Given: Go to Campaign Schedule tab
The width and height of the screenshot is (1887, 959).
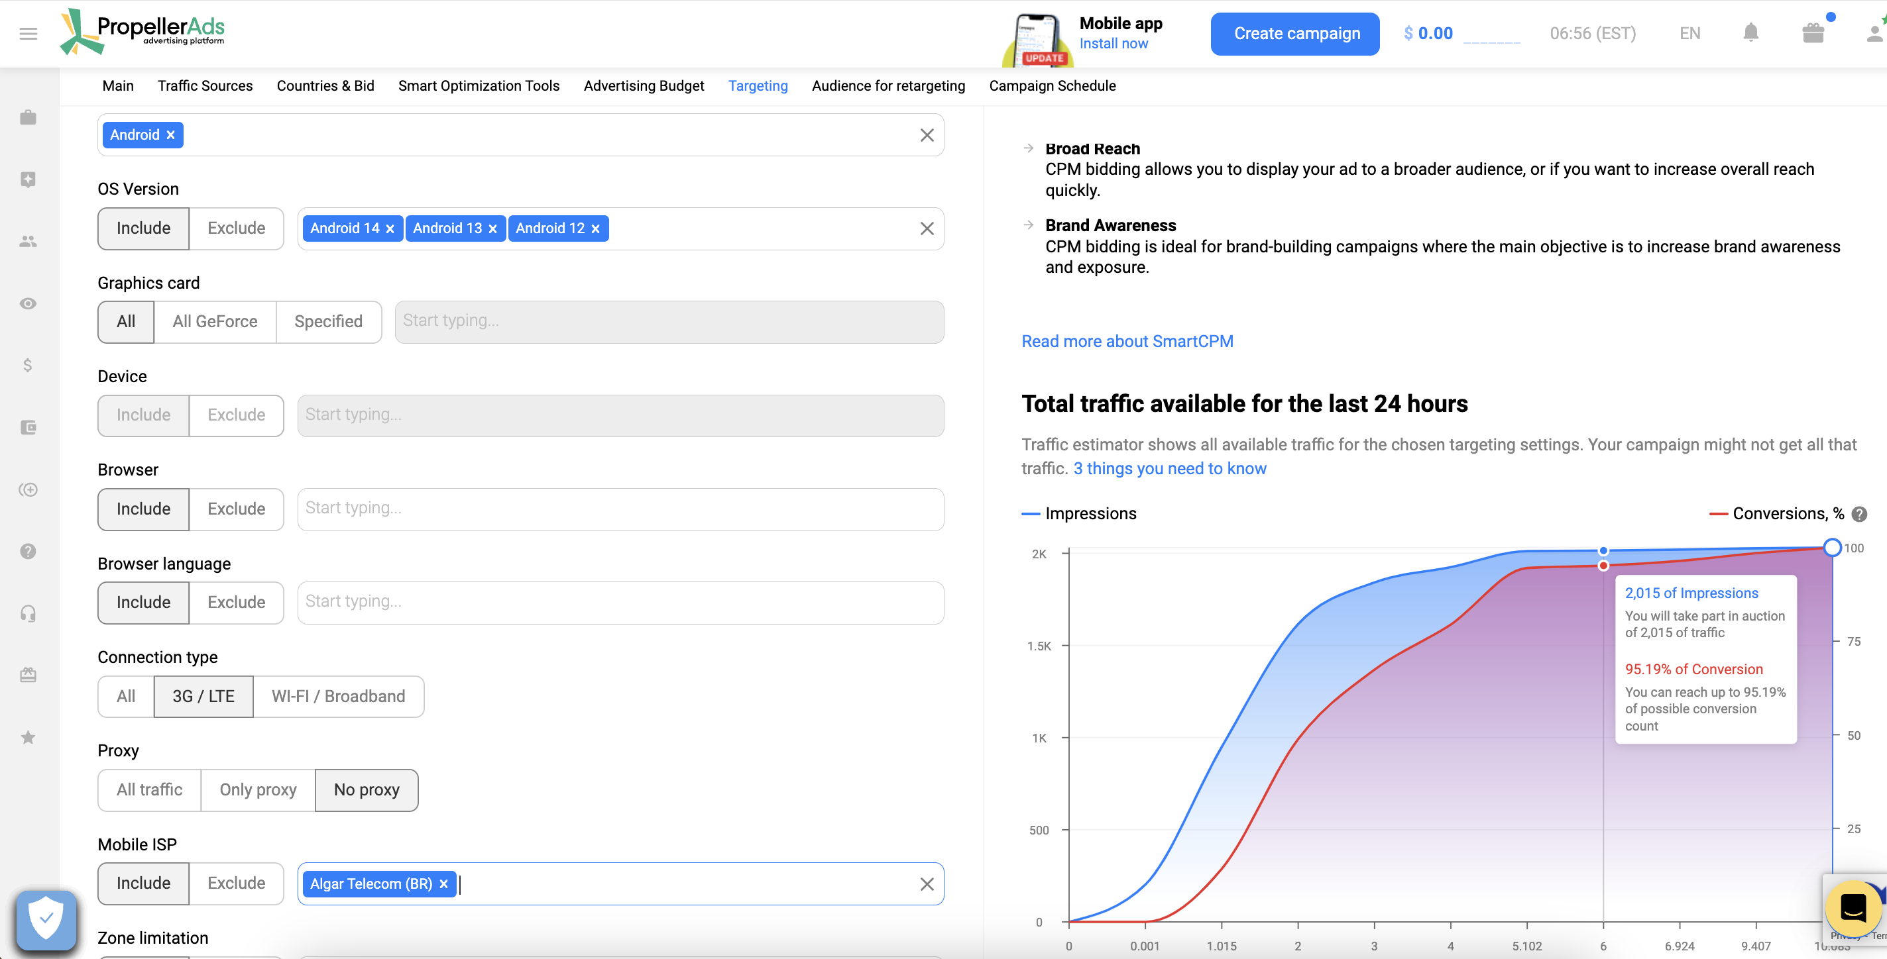Looking at the screenshot, I should 1052,85.
